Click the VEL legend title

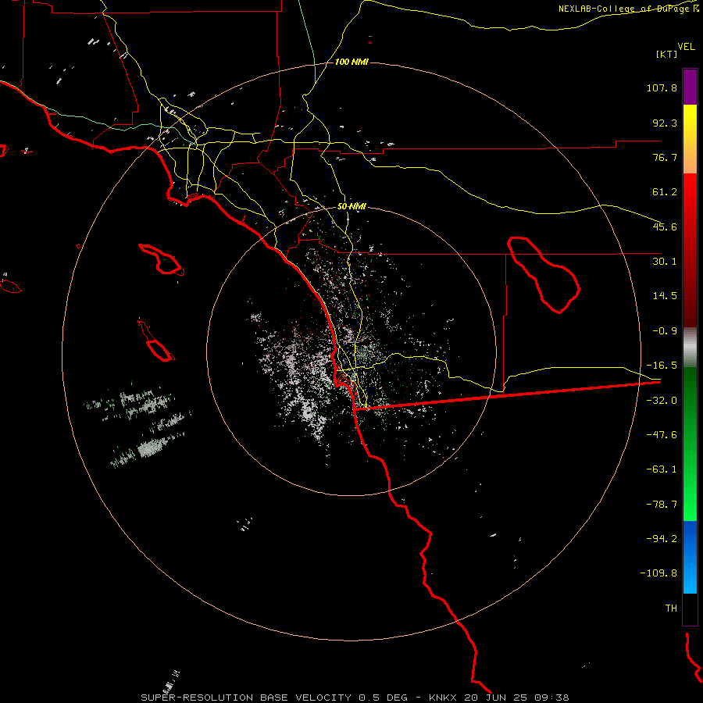(x=686, y=46)
